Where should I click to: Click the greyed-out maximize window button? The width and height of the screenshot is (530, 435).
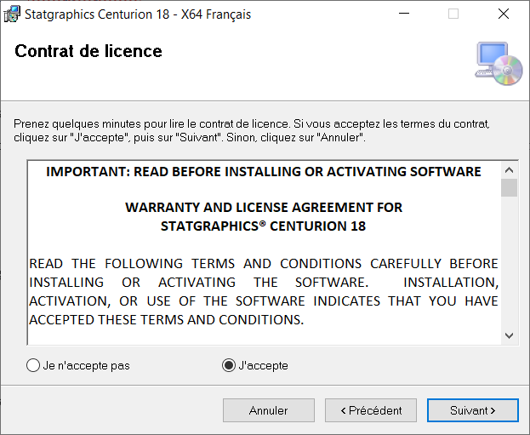point(453,14)
